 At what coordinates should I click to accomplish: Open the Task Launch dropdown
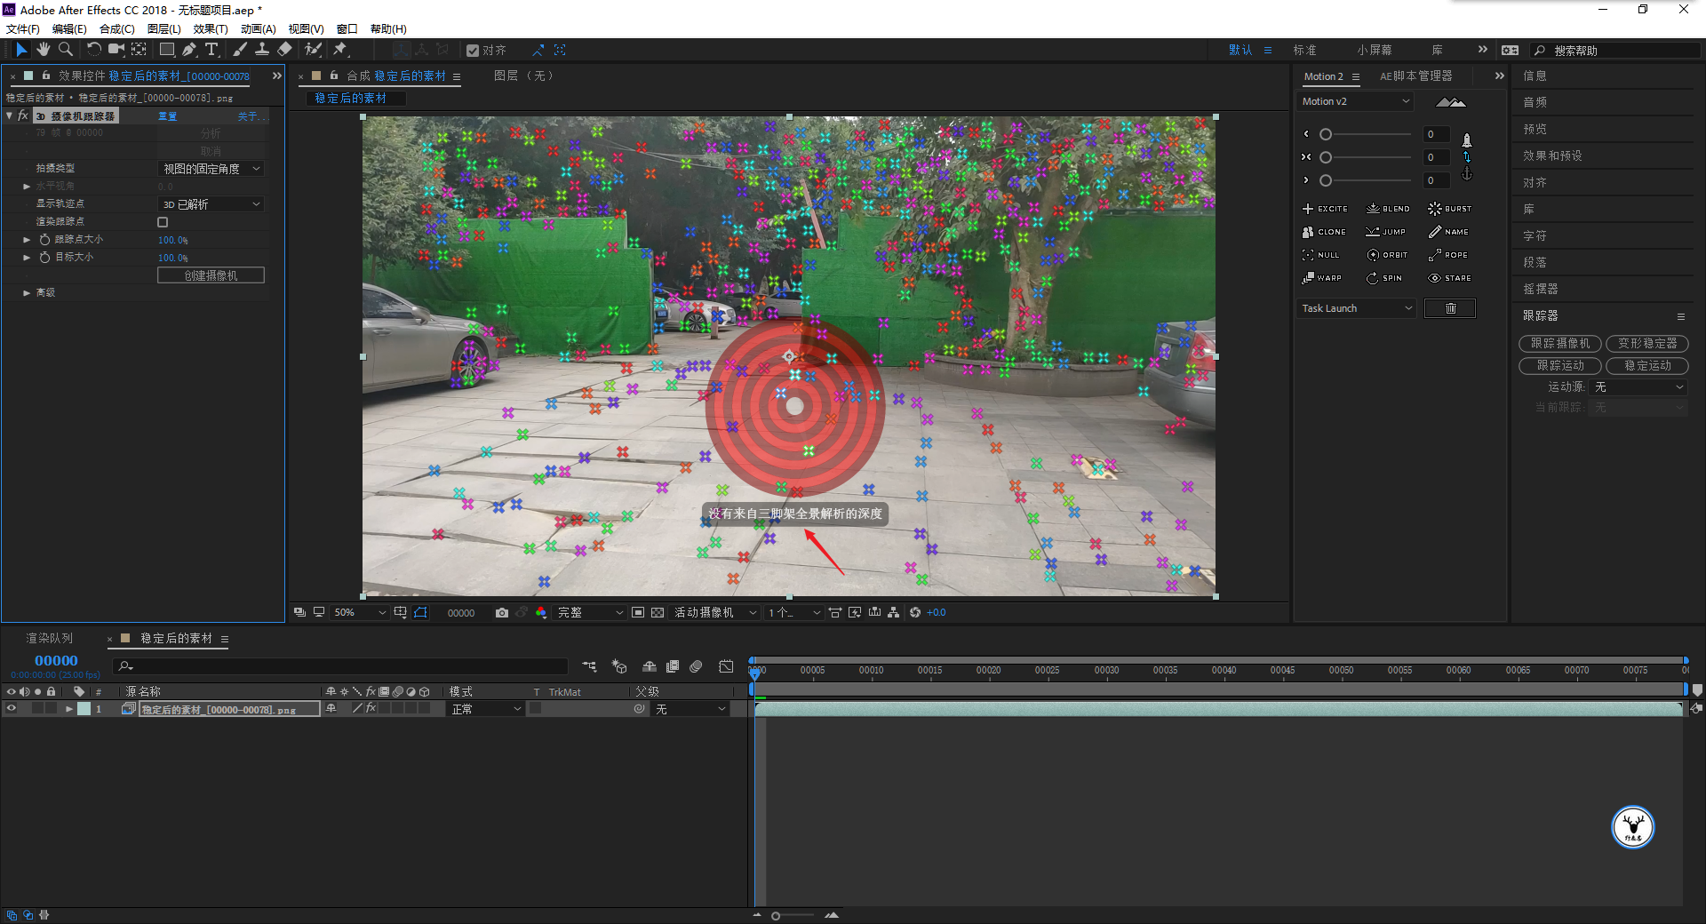(1357, 308)
